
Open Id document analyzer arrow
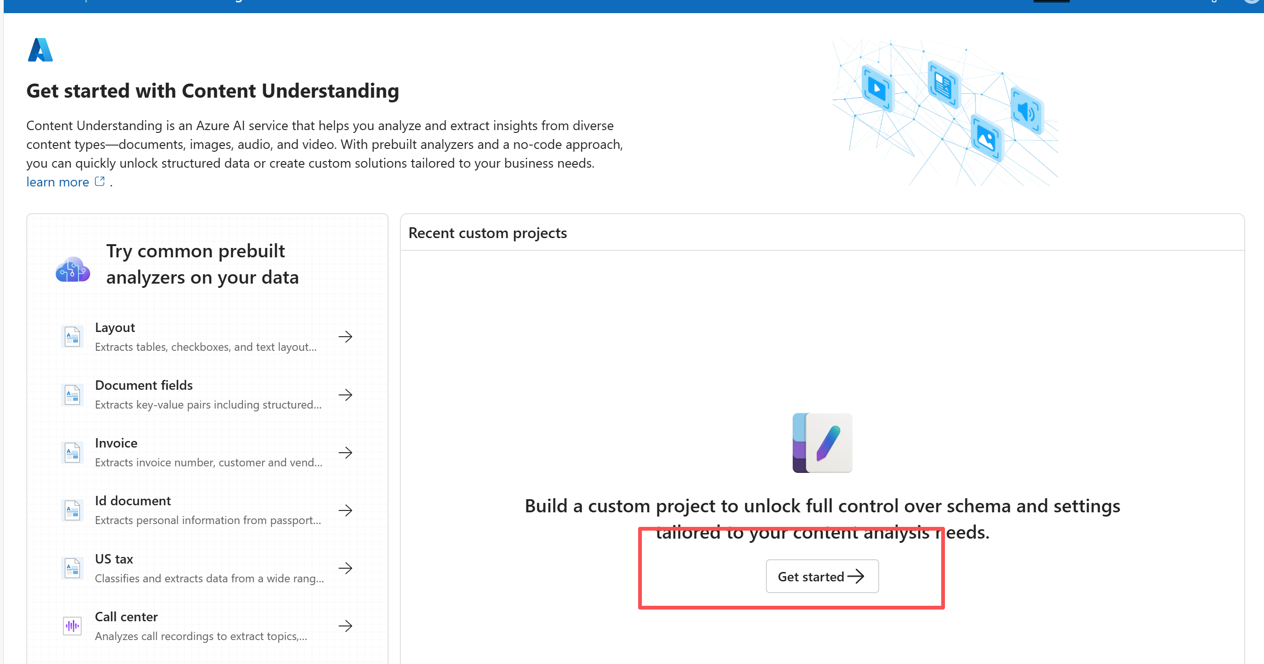pos(345,510)
